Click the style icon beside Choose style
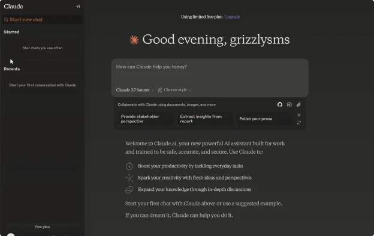The image size is (374, 236). click(x=160, y=90)
